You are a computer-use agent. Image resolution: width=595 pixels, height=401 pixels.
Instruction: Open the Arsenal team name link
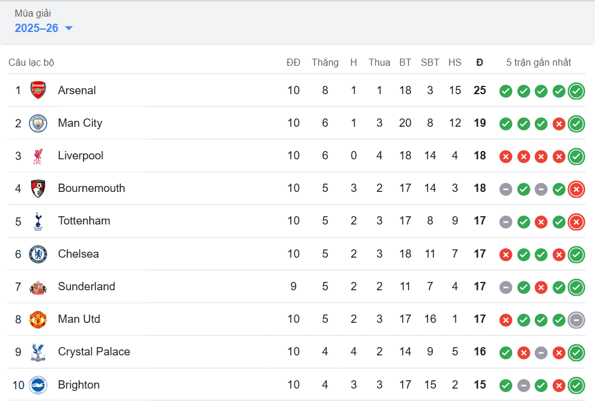[77, 91]
